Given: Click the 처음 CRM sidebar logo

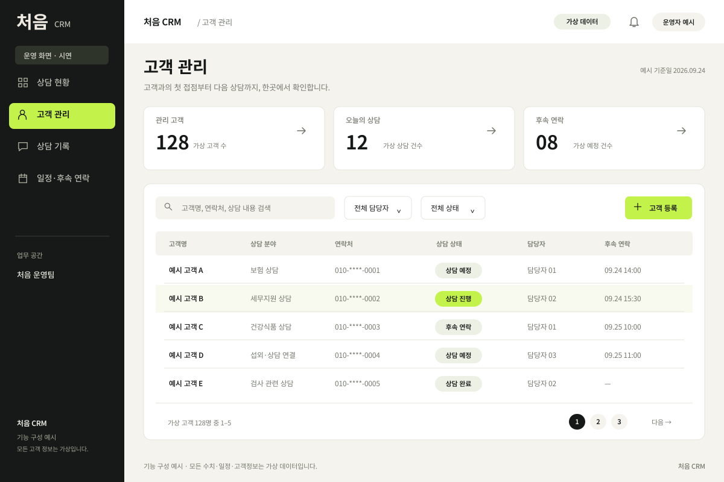Looking at the screenshot, I should (x=43, y=22).
